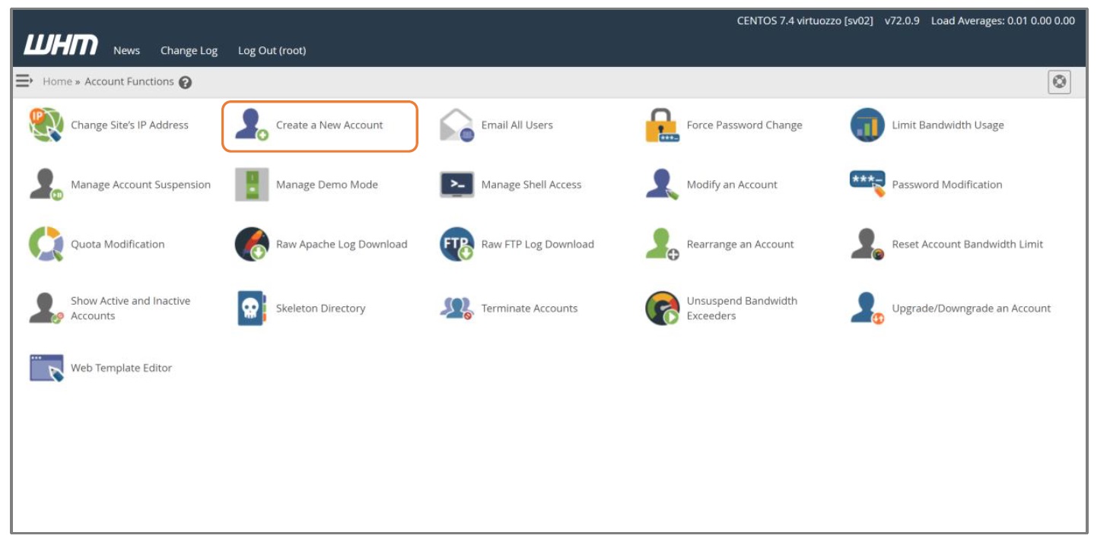Go to Home in the breadcrumb
This screenshot has height=545, width=1110.
point(57,81)
